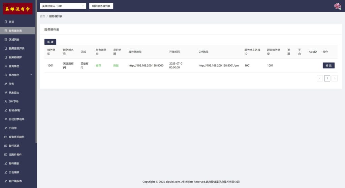Click the 封号/解封 icon in sidebar
The image size is (345, 188).
[x=5, y=110]
